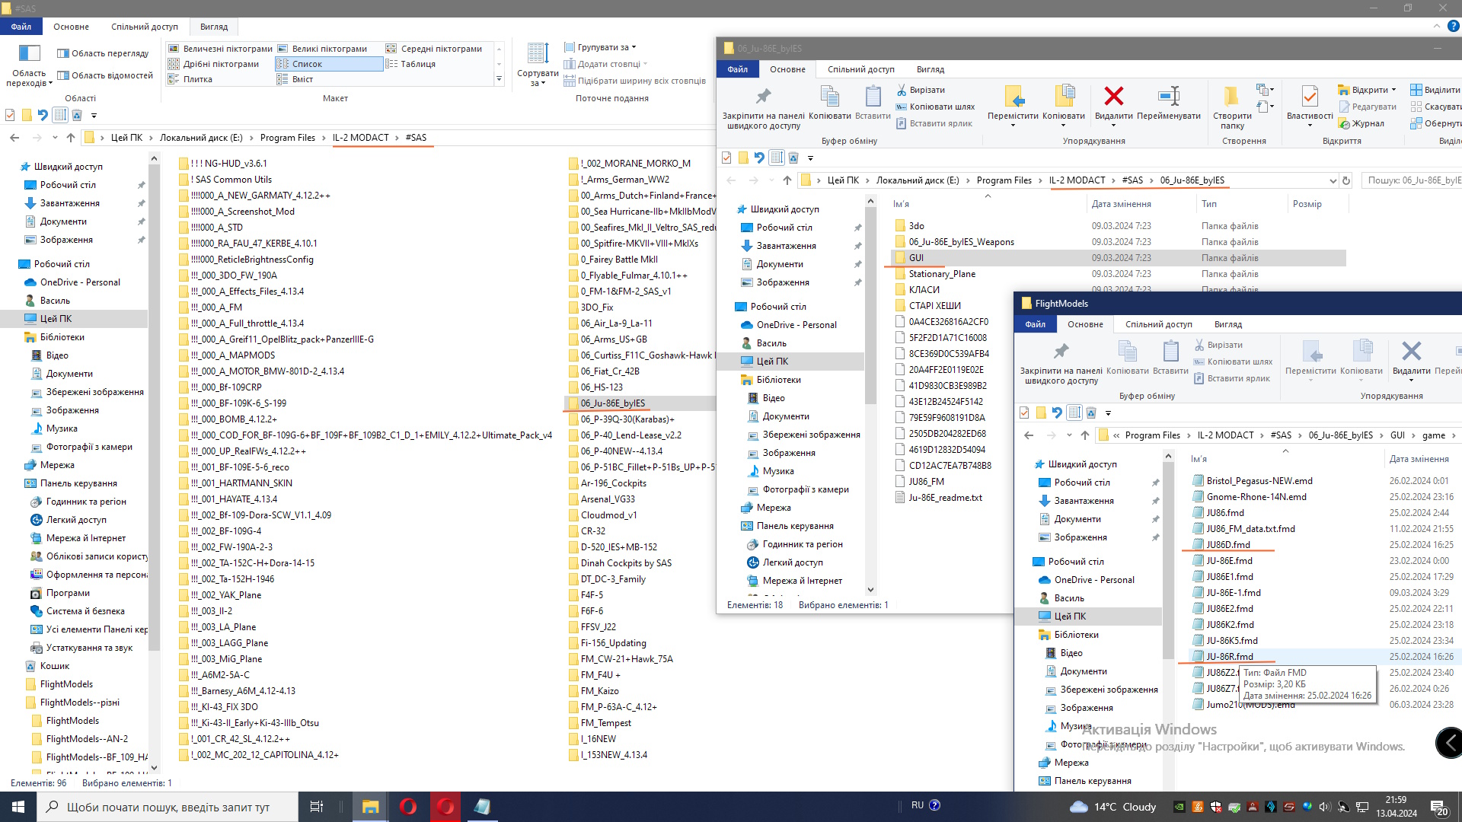Click Create new folder icon
Image resolution: width=1462 pixels, height=822 pixels.
pos(1231,97)
